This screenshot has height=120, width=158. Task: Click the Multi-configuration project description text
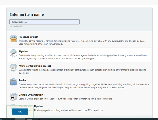coord(82,71)
